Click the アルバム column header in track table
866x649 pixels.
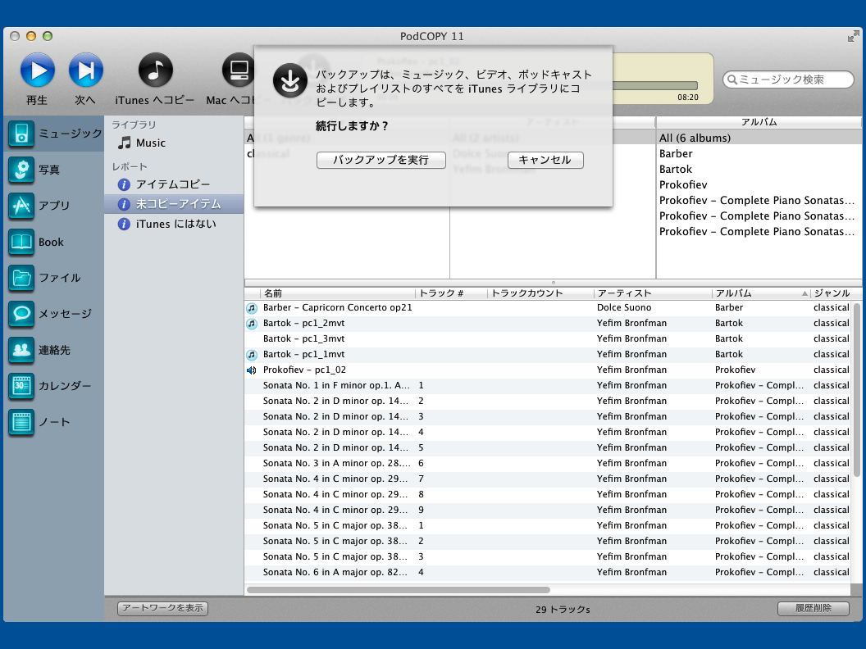click(761, 293)
